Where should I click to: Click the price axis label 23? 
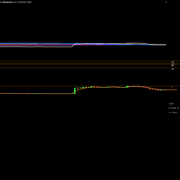tap(172, 69)
